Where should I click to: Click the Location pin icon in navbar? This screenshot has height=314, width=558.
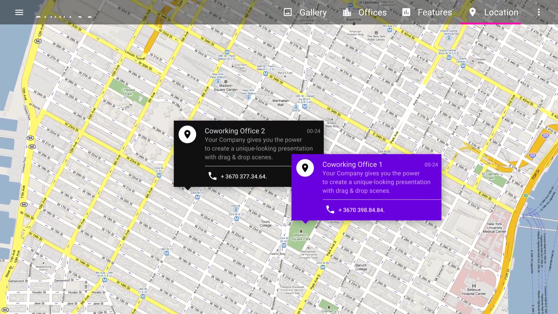(x=473, y=12)
